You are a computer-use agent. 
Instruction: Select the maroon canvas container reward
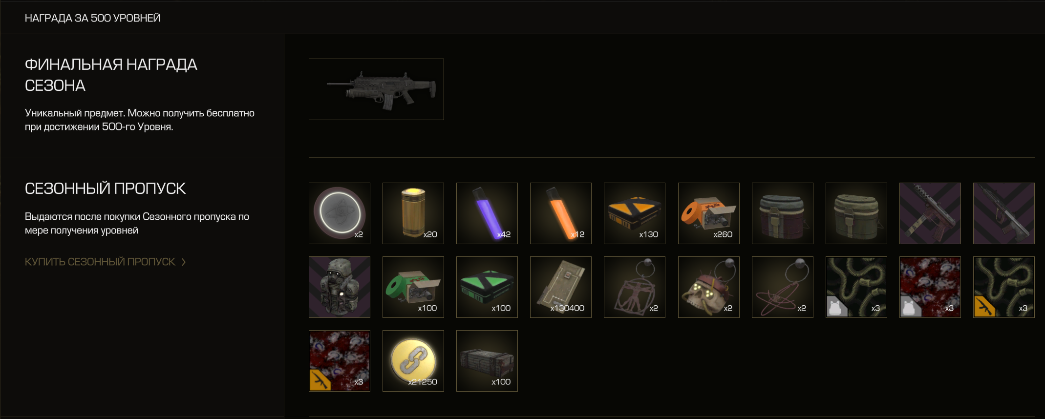pyautogui.click(x=783, y=213)
